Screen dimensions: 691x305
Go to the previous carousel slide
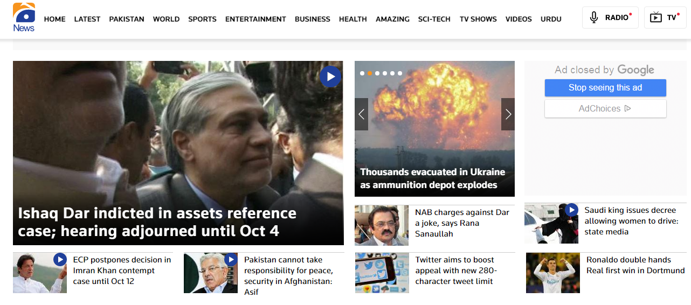click(361, 114)
